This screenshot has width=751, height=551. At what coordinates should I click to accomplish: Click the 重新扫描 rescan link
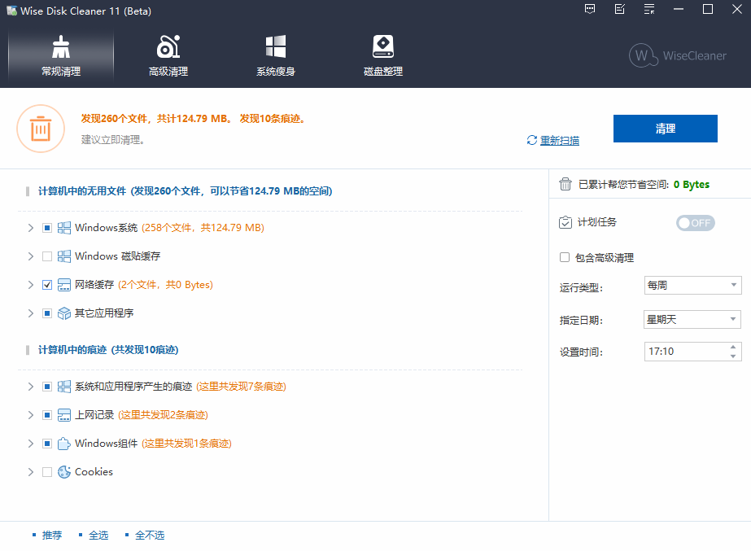click(559, 140)
